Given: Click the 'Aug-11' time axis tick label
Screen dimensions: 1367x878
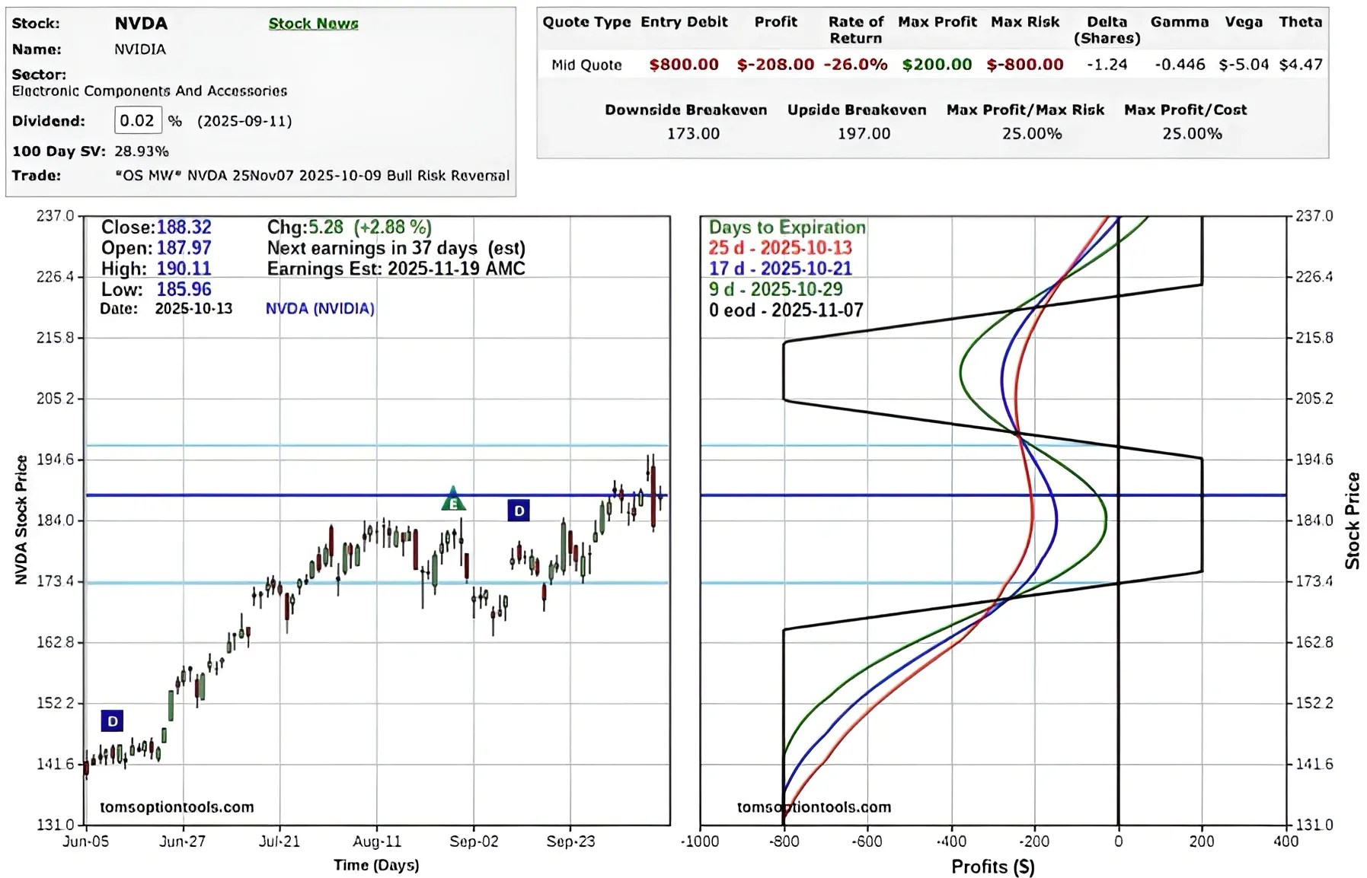Looking at the screenshot, I should coord(377,841).
